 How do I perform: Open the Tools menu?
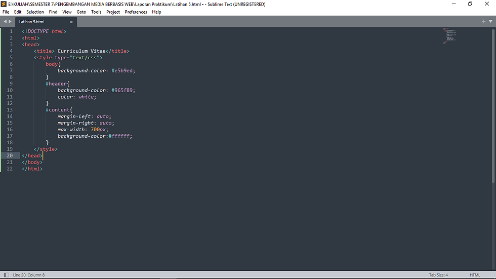click(96, 12)
